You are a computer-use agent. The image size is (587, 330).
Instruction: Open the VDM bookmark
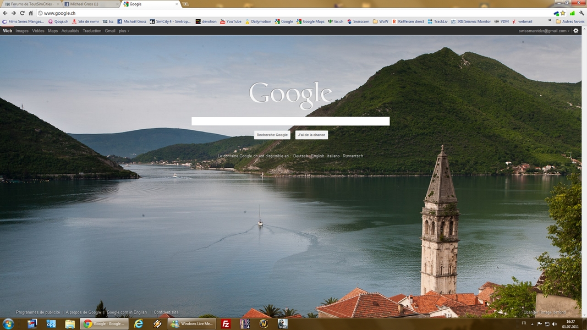[x=502, y=21]
